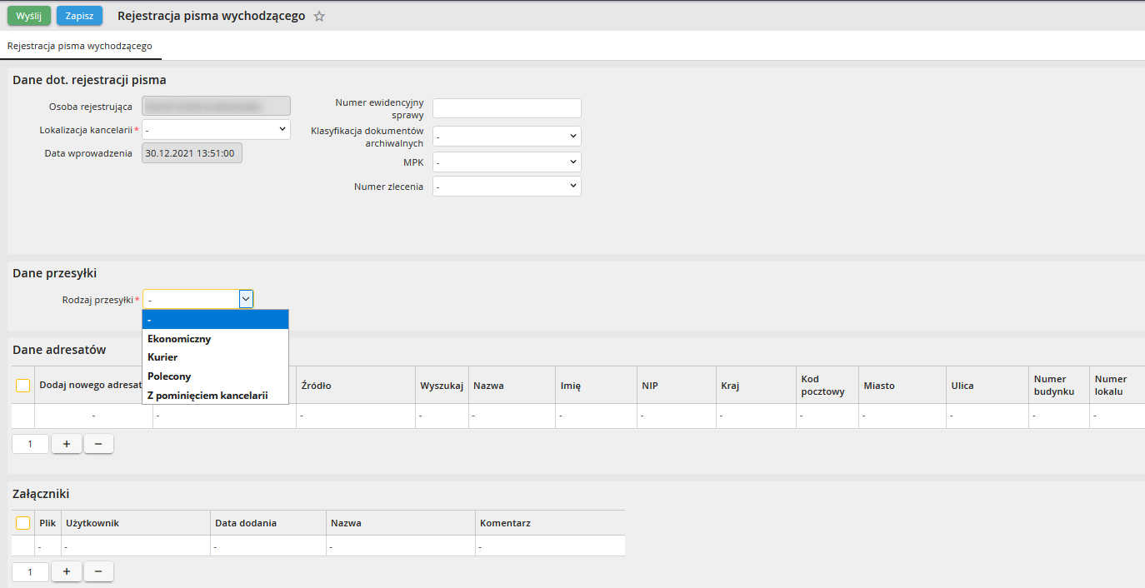
Task: Click row count field in Dane adresatów
Action: click(30, 444)
